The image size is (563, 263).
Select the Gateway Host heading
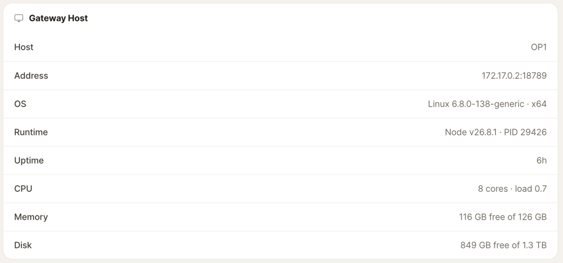pyautogui.click(x=58, y=18)
